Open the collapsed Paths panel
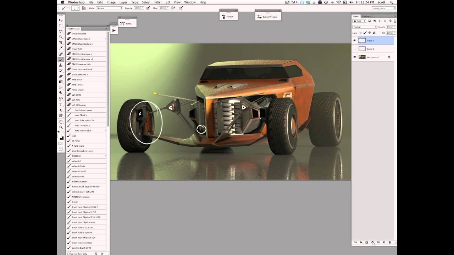 [x=127, y=24]
